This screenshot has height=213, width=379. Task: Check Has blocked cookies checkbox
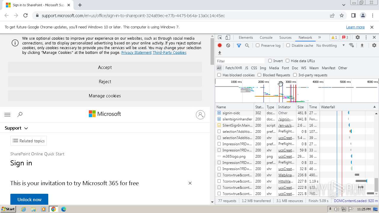[x=219, y=75]
